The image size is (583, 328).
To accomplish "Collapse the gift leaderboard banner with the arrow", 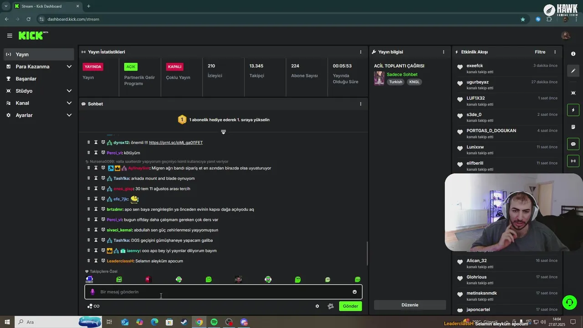I will coord(223,132).
